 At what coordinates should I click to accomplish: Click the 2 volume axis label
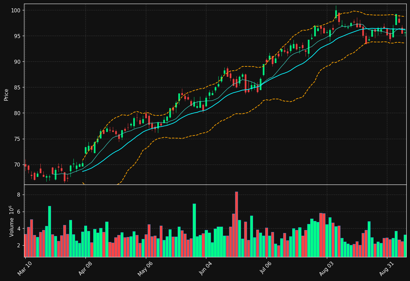tap(19, 246)
